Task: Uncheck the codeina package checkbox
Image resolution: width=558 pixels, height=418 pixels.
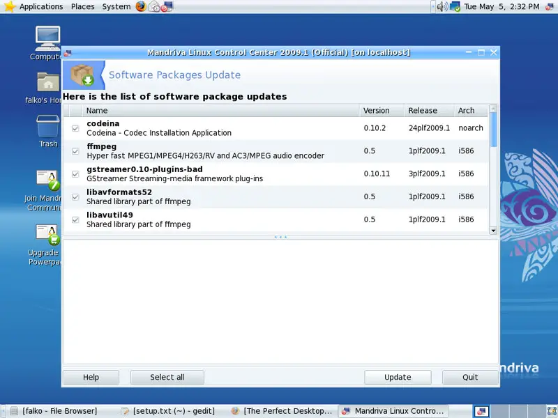Action: [75, 128]
